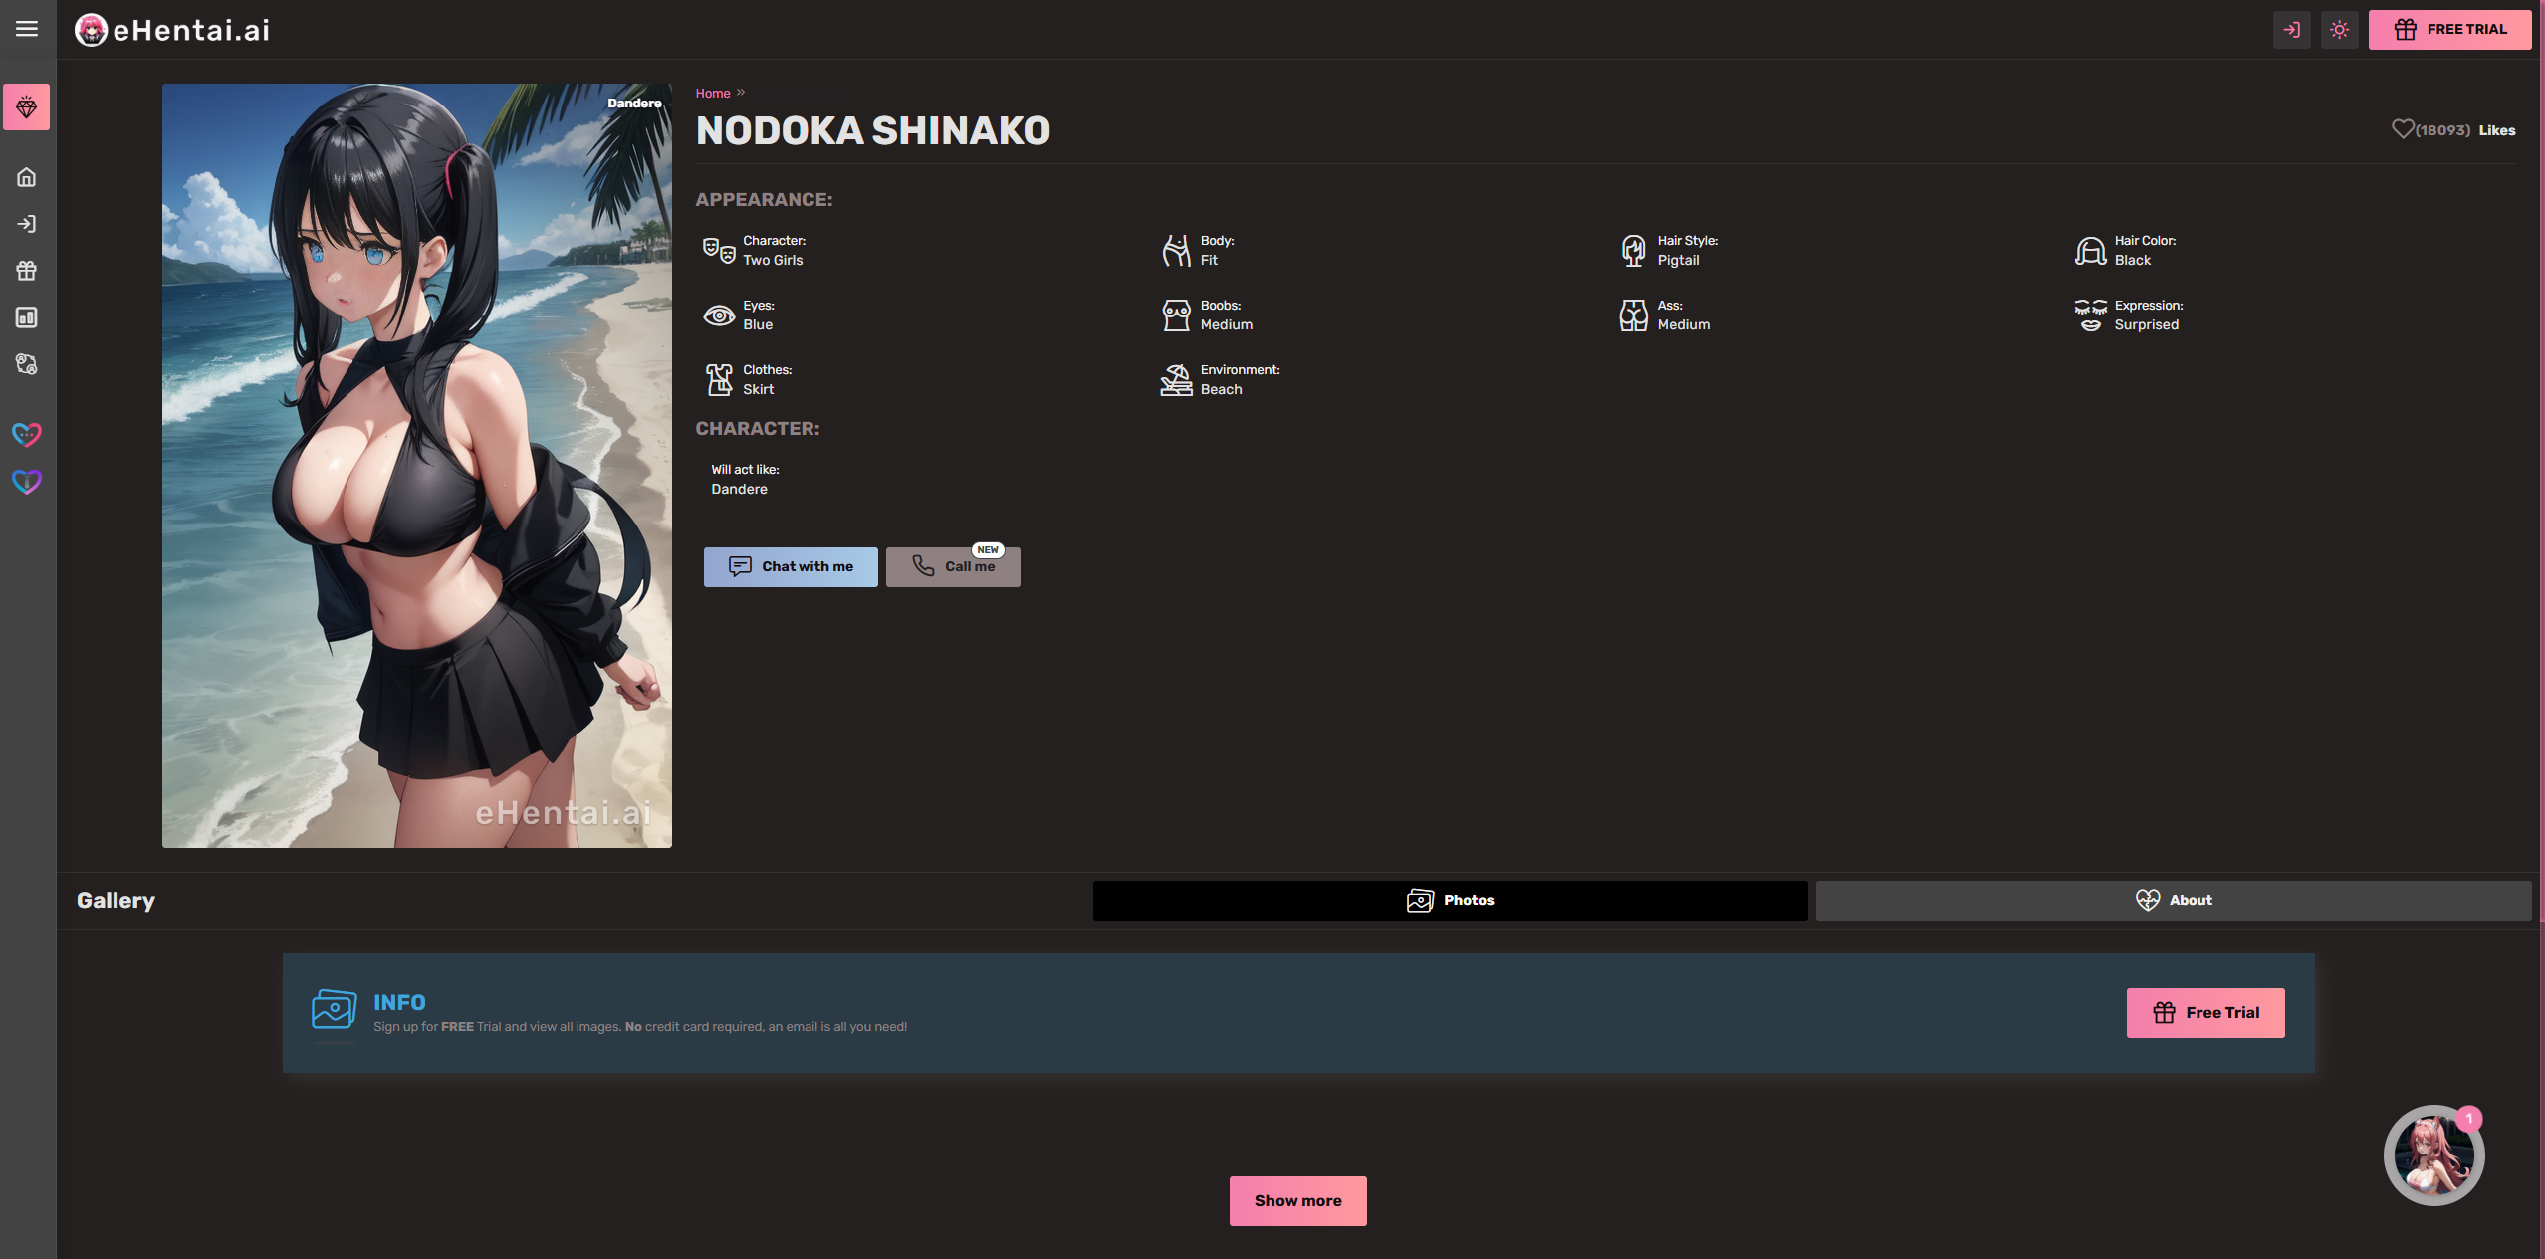Click the floating chat avatar bottom right
Image resolution: width=2545 pixels, height=1259 pixels.
[x=2431, y=1154]
